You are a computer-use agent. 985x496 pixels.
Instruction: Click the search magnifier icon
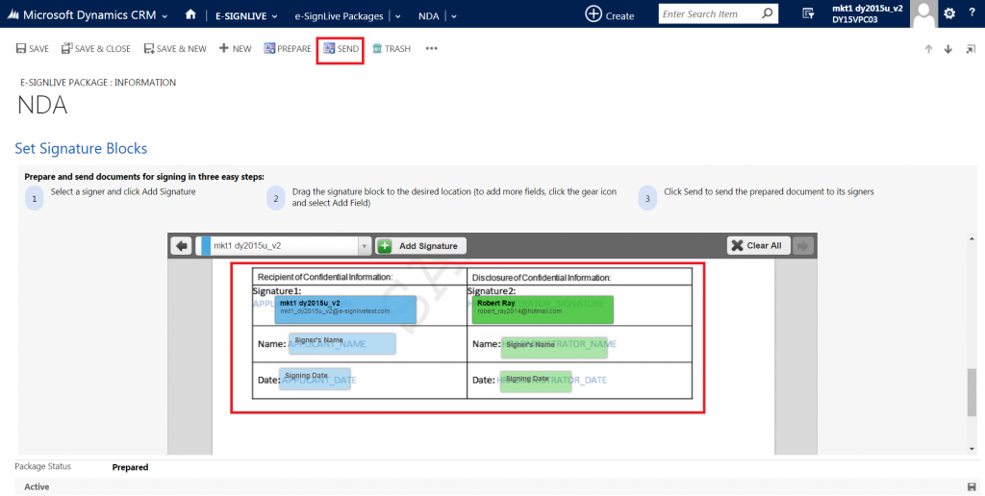tap(767, 13)
